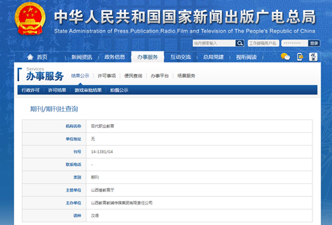This screenshot has height=225, width=332.
Task: Go to the 首页 tab
Action: tap(42, 57)
